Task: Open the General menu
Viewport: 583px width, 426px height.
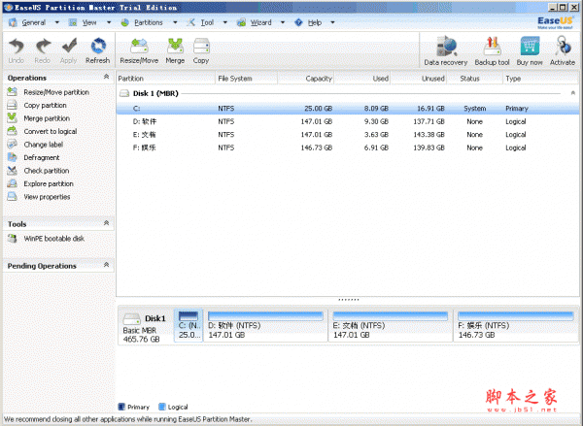Action: pyautogui.click(x=33, y=22)
